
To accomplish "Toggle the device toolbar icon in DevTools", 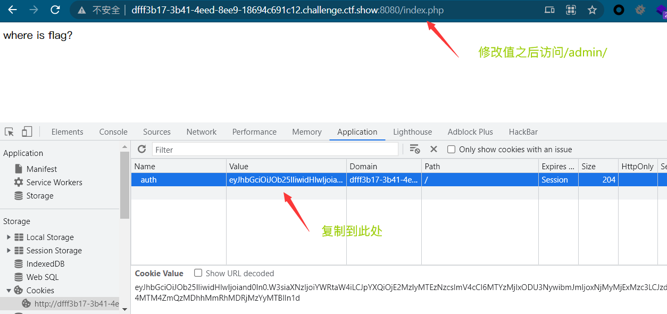I will click(x=27, y=131).
